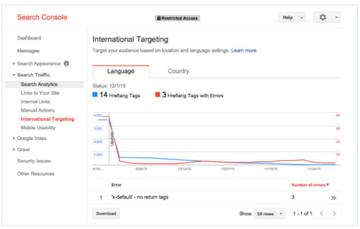Open the settings gear menu
The height and width of the screenshot is (229, 360).
click(326, 18)
